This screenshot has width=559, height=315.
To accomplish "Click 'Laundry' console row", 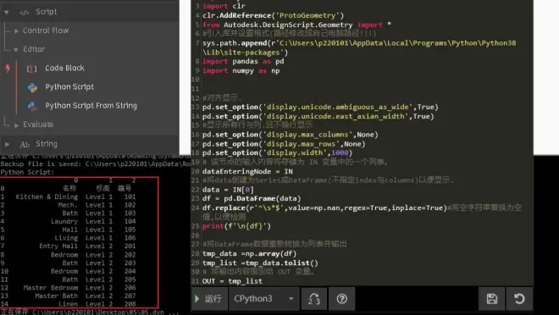I will pyautogui.click(x=68, y=221).
